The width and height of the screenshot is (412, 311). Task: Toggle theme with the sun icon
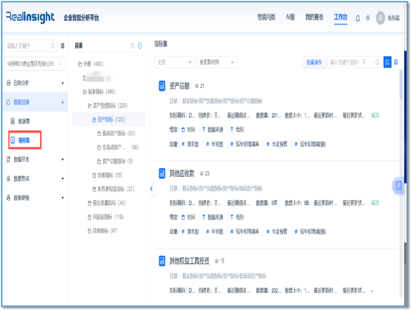[368, 18]
